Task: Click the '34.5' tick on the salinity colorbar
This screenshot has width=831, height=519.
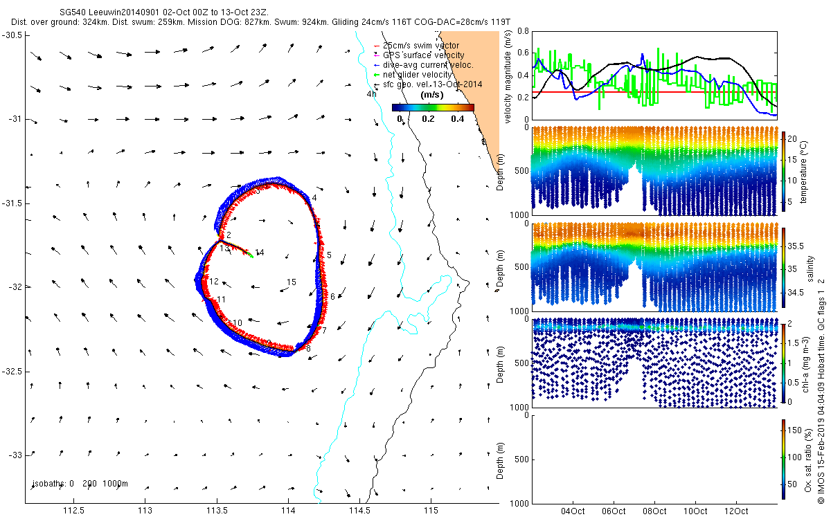Action: (x=796, y=293)
